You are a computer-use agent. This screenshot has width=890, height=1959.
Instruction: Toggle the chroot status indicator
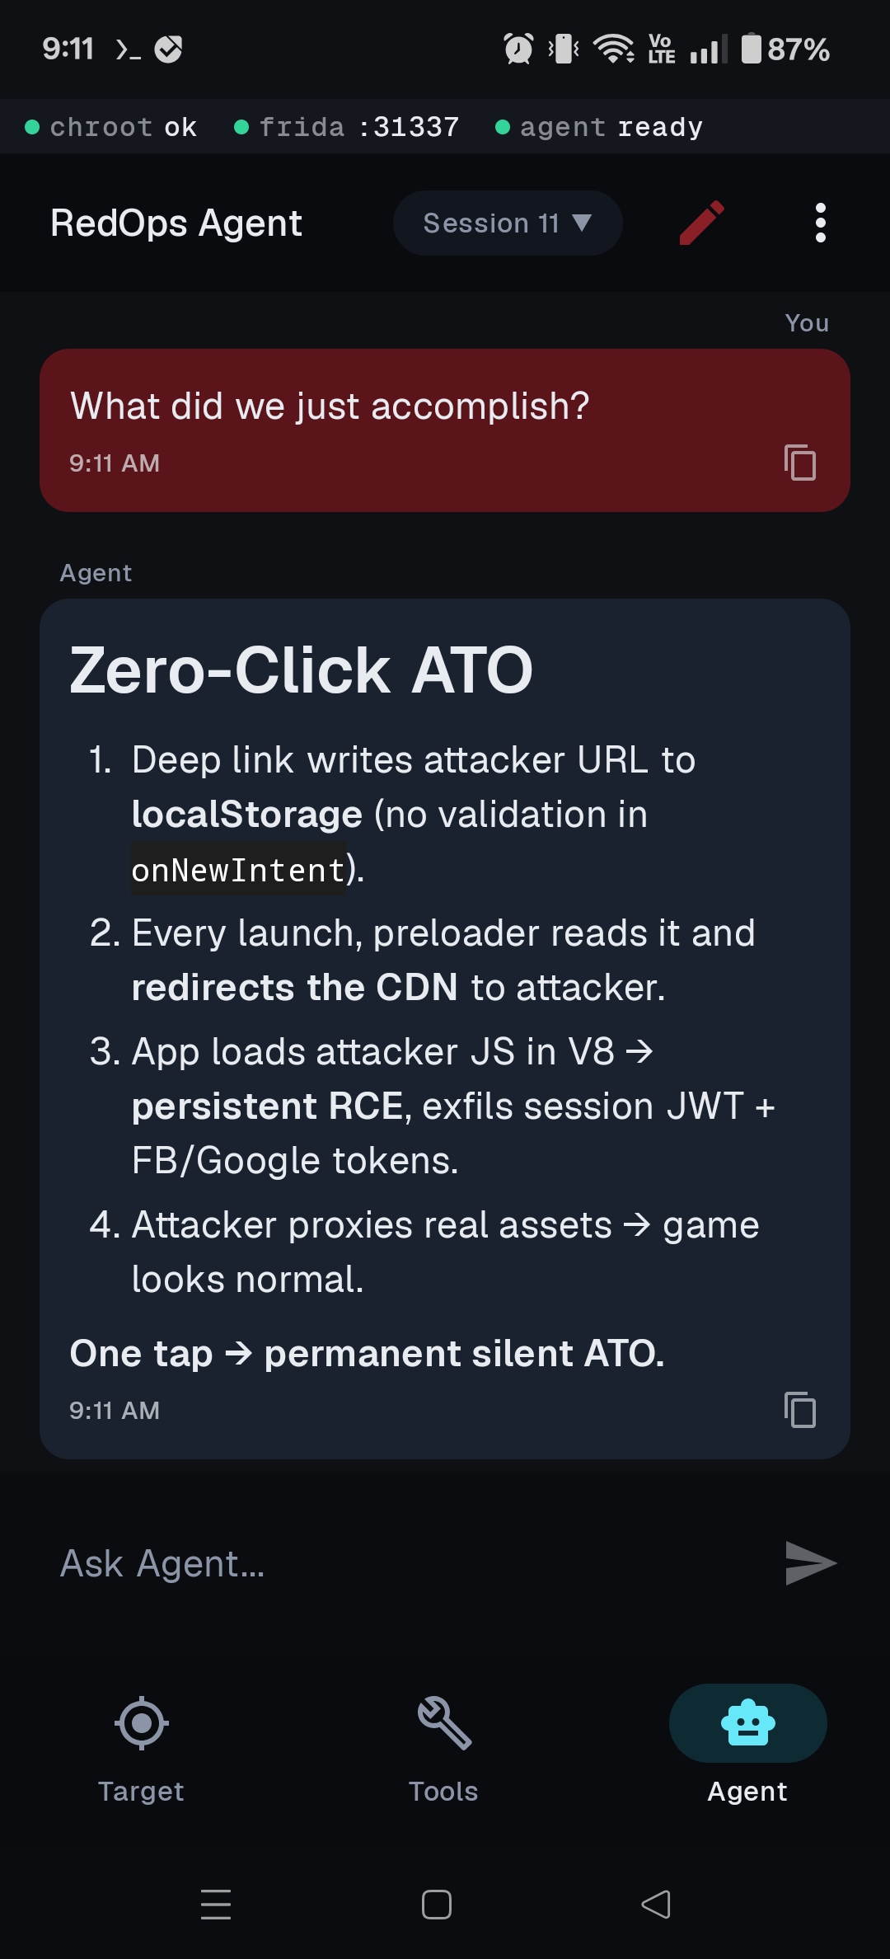[x=114, y=126]
